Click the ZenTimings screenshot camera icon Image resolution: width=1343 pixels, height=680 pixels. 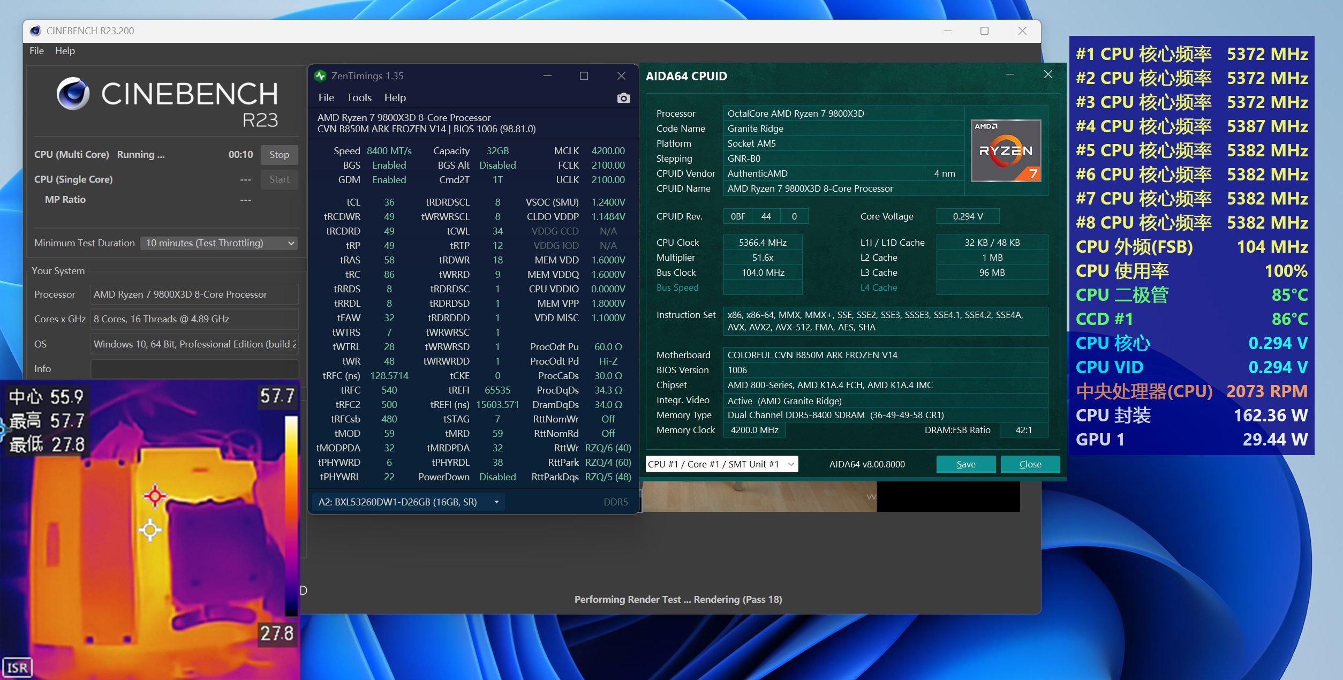pyautogui.click(x=624, y=98)
